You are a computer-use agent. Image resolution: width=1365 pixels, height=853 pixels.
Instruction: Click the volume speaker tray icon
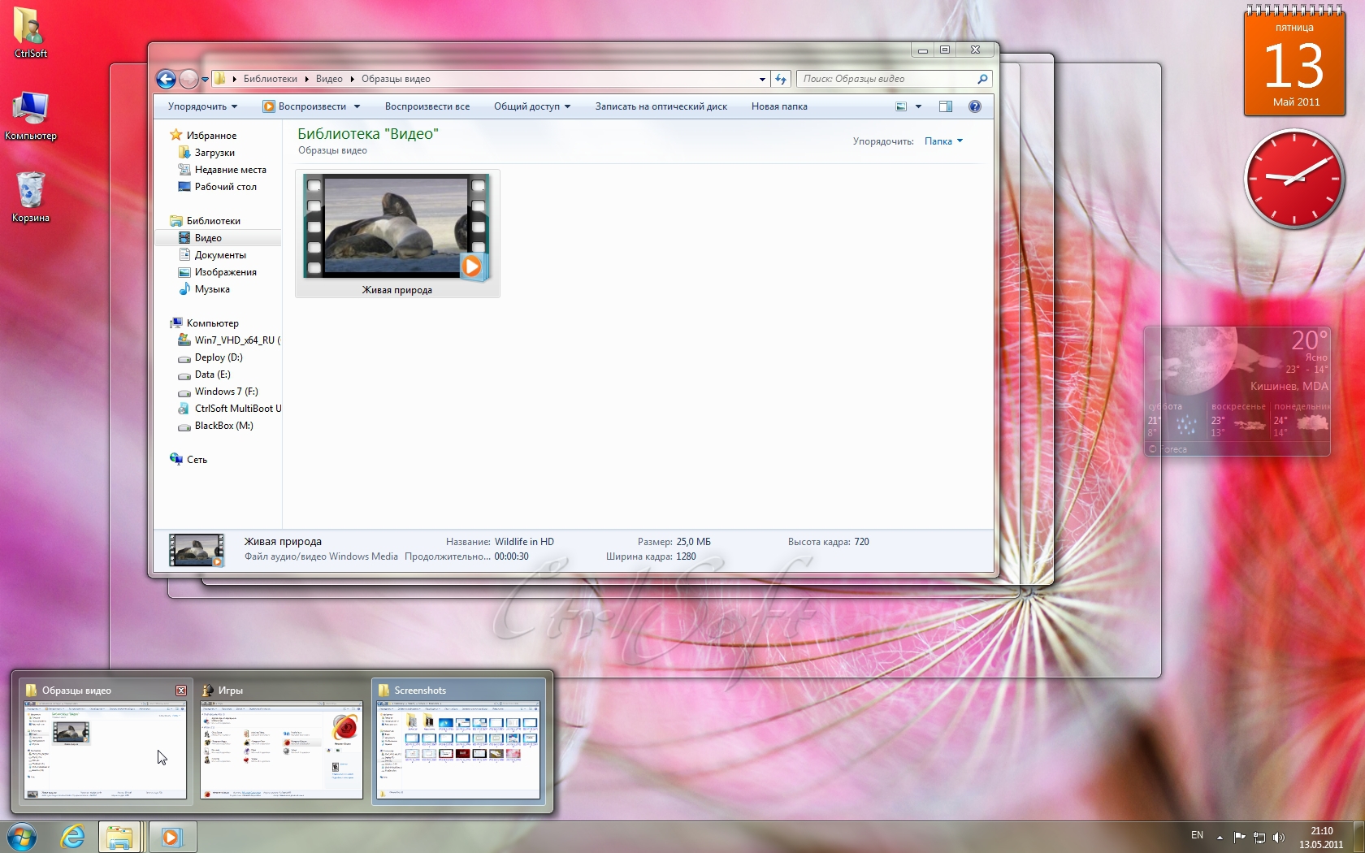tap(1279, 837)
